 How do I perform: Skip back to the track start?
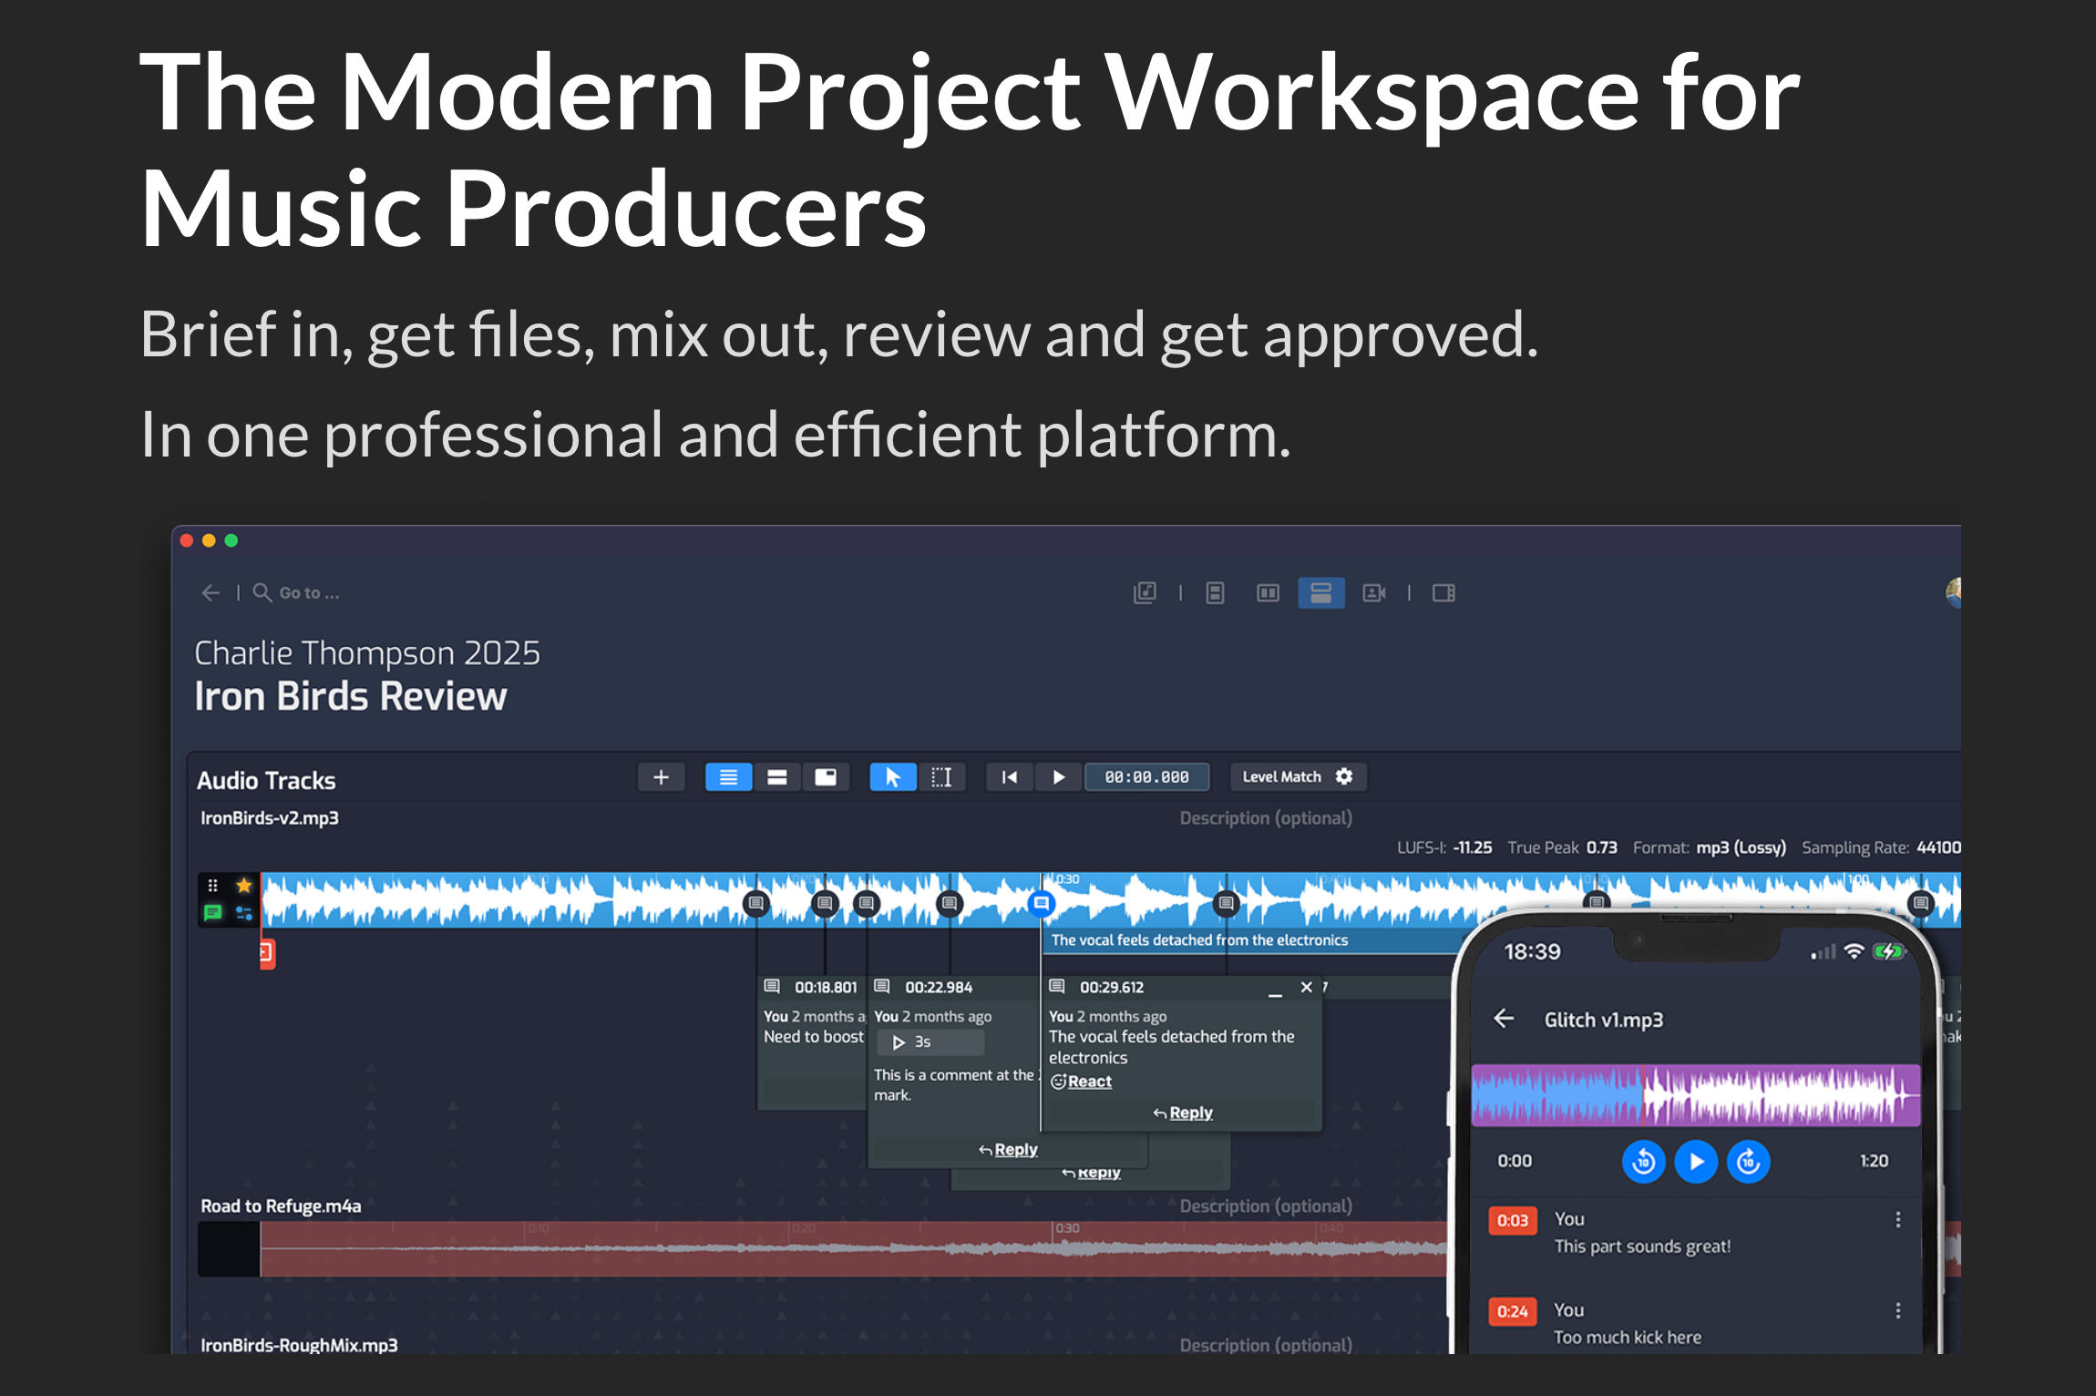(1010, 777)
